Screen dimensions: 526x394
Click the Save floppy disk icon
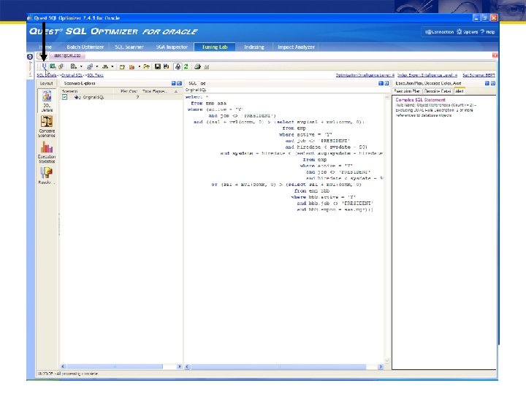(157, 66)
